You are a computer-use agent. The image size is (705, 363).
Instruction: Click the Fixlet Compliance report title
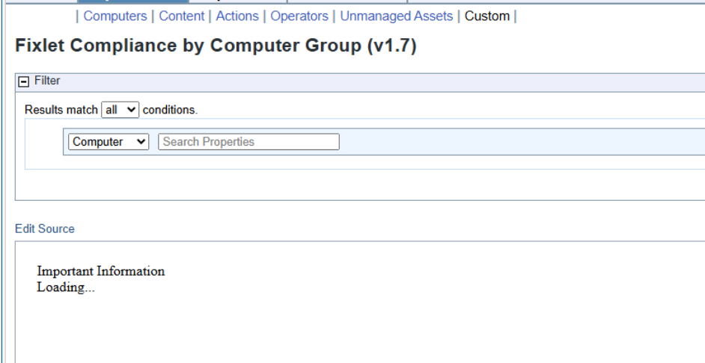click(x=216, y=46)
